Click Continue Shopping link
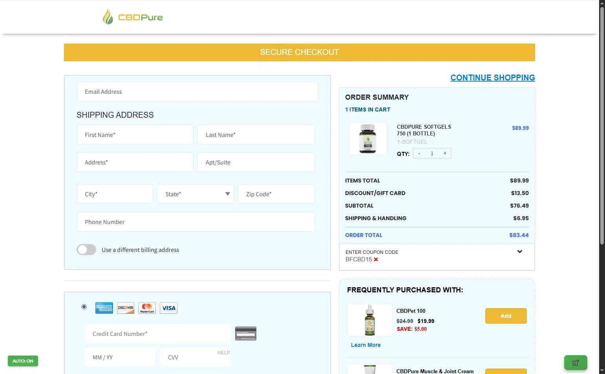605x374 pixels. [x=493, y=78]
